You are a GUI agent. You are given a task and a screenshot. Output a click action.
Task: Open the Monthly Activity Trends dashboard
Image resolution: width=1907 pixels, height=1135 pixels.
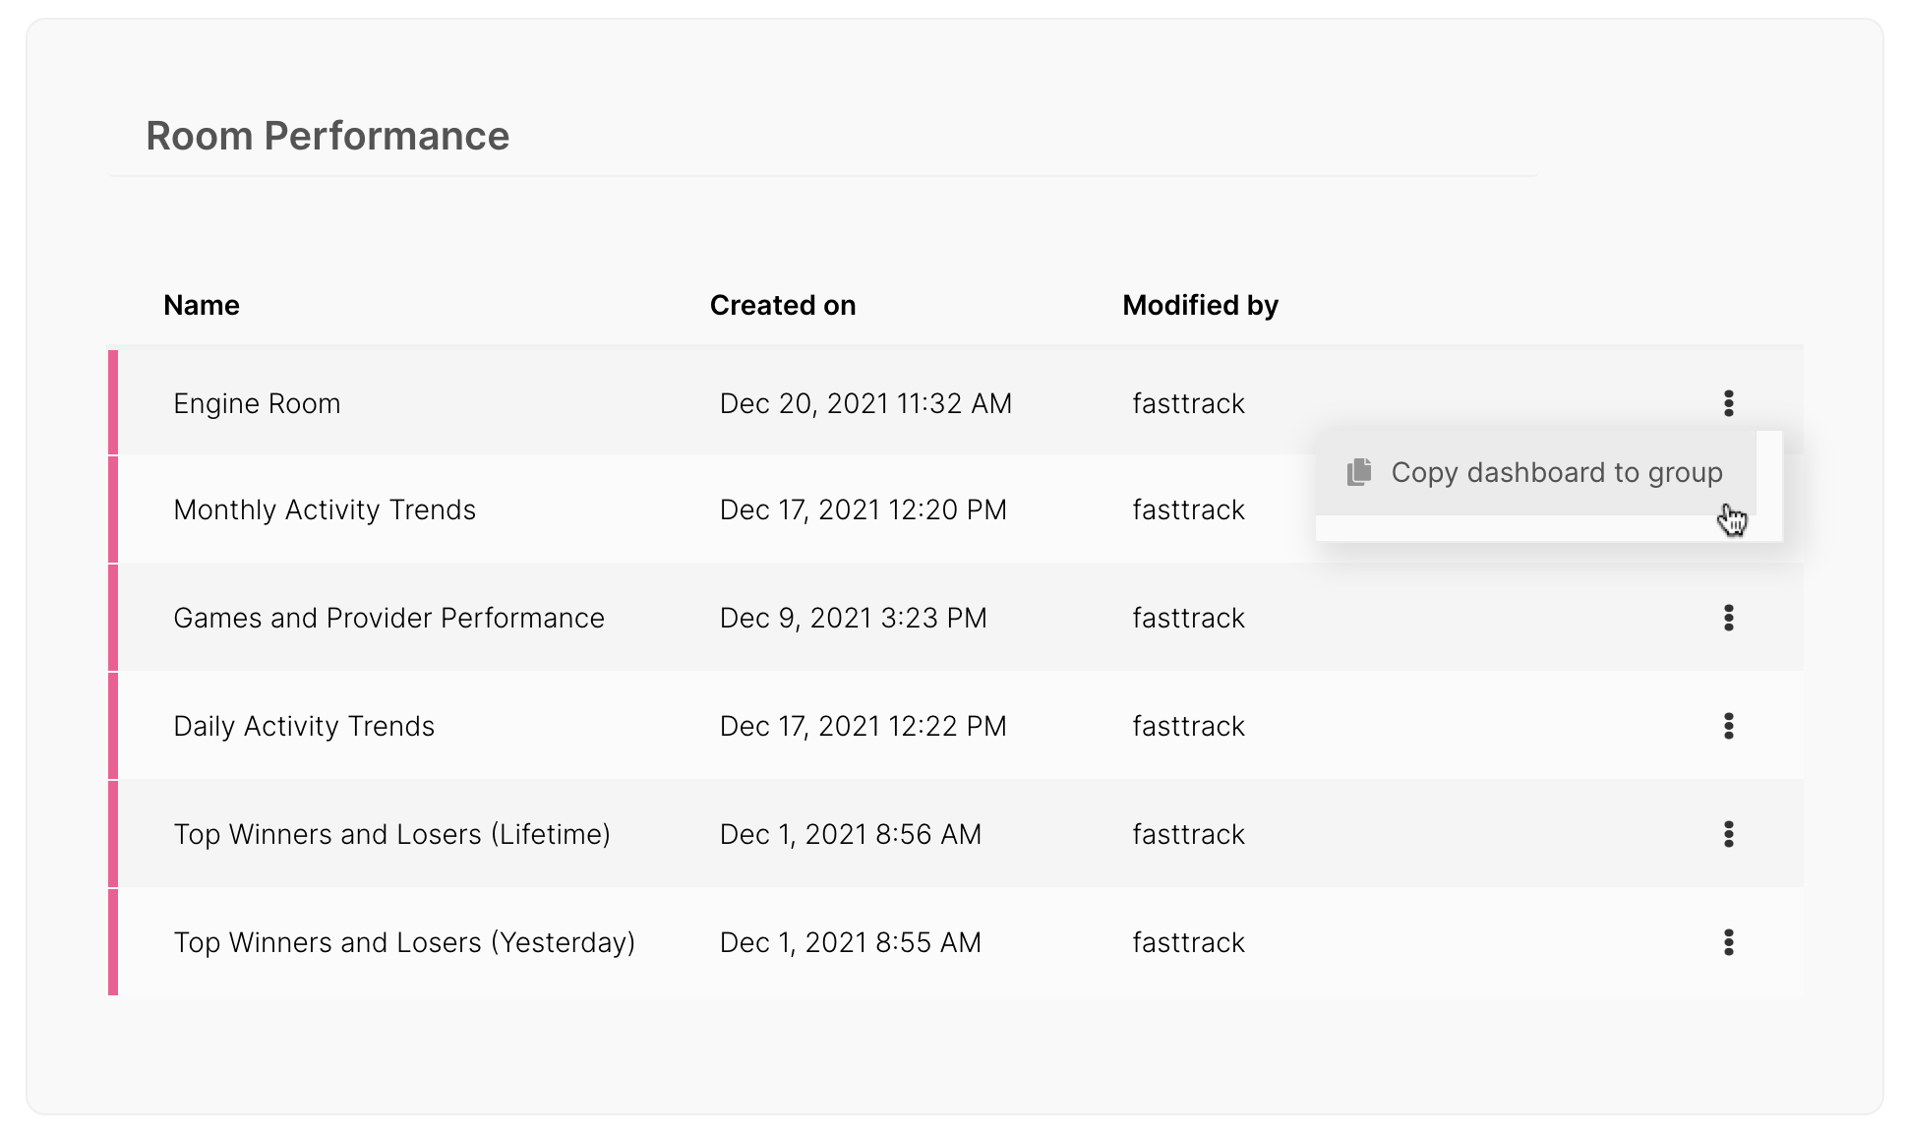click(x=325, y=509)
